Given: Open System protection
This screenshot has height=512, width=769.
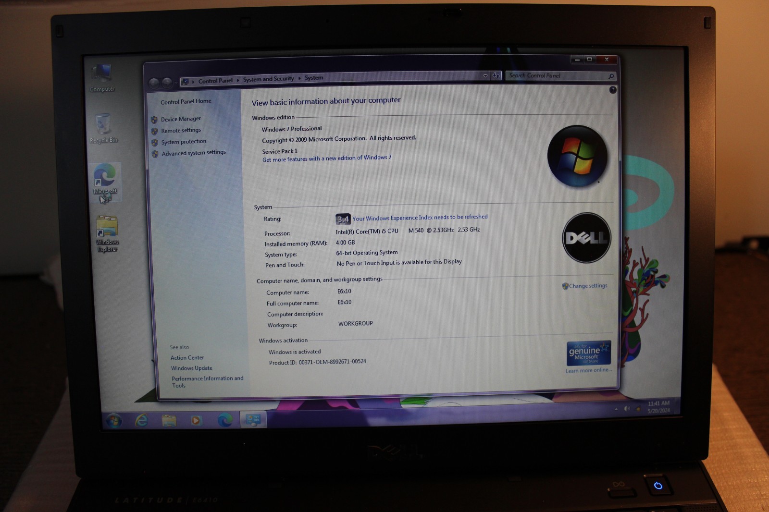Looking at the screenshot, I should 184,142.
